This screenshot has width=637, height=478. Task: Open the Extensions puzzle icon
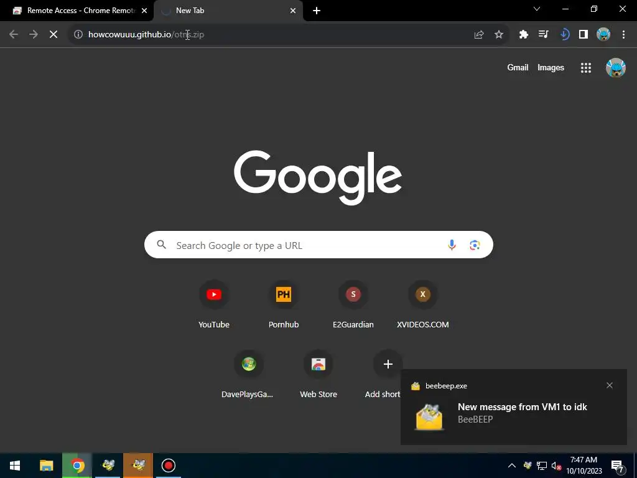point(524,35)
